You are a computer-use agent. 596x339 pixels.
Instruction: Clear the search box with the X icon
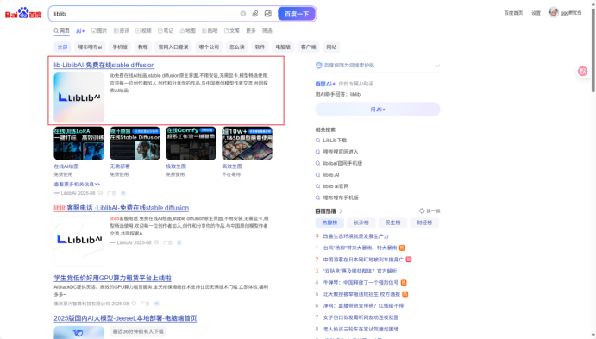[243, 14]
